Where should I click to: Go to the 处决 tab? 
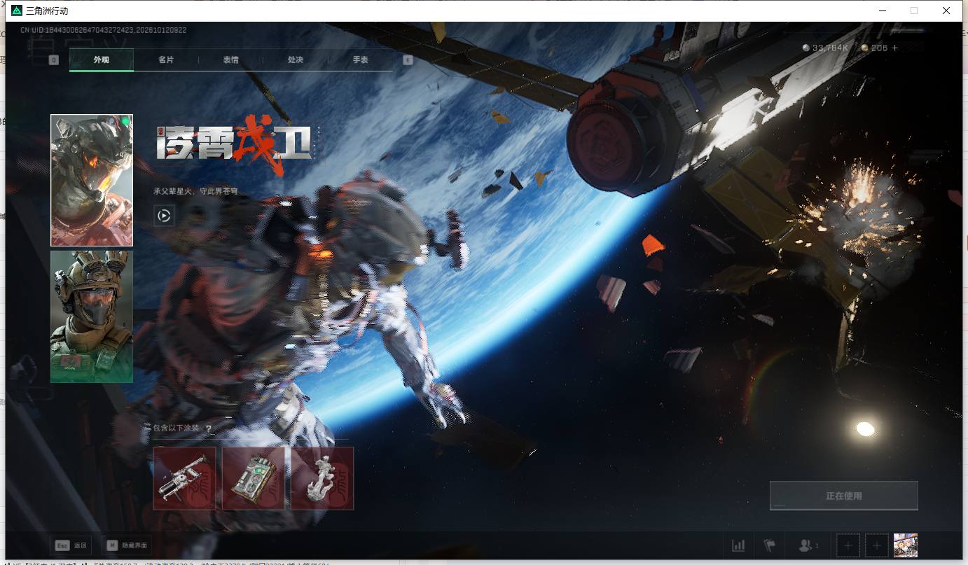coord(295,60)
